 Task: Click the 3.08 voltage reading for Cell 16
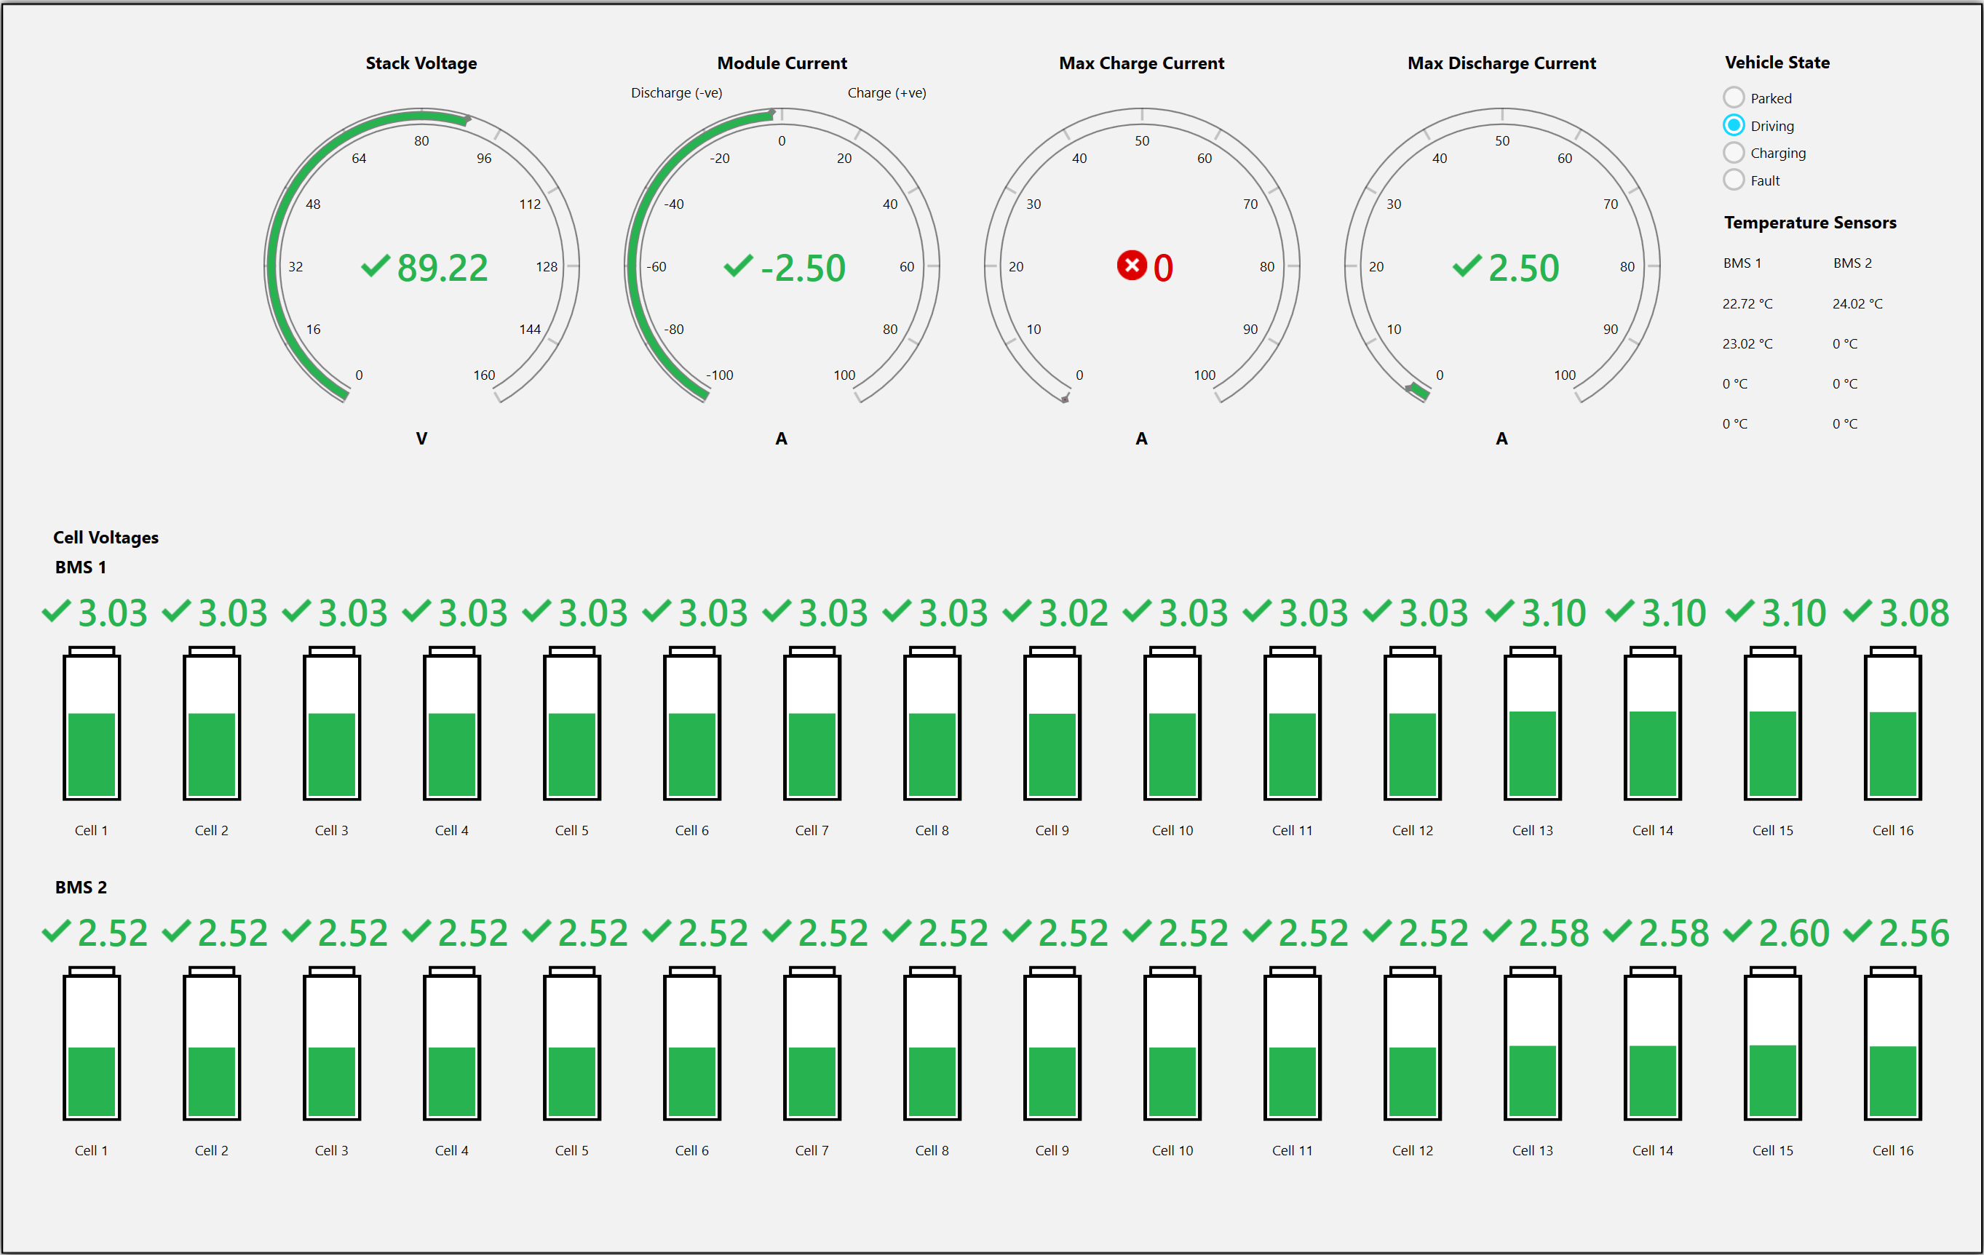tap(1913, 613)
